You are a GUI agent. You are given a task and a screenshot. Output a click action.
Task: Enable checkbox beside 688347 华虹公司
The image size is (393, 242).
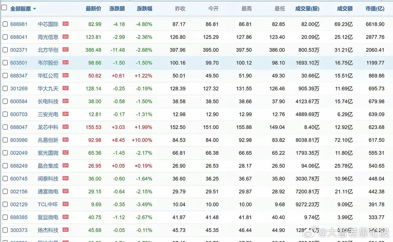tap(5, 76)
